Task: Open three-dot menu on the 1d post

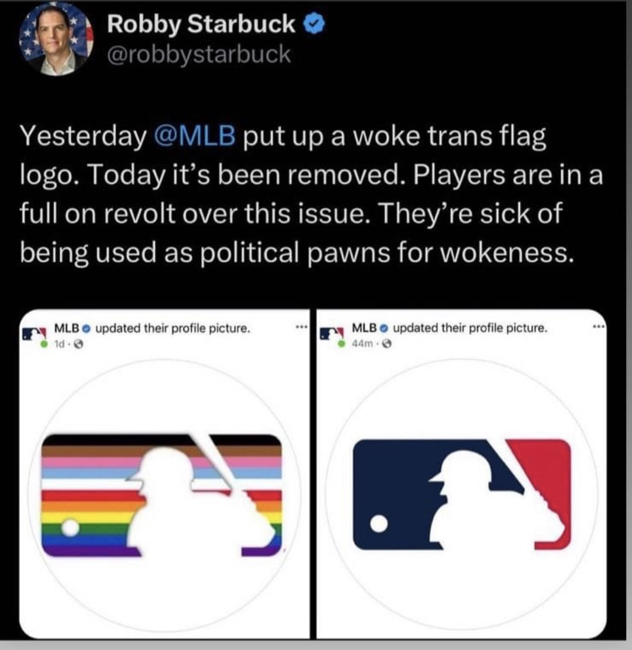Action: pos(301,327)
